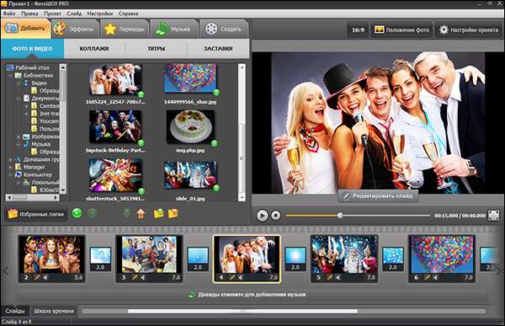Open fullscreen preview icon next to timecode
This screenshot has height=326, width=505.
point(494,216)
